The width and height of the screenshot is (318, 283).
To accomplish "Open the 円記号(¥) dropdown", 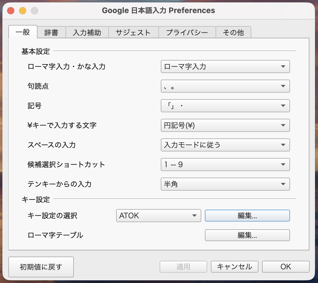I will click(225, 125).
